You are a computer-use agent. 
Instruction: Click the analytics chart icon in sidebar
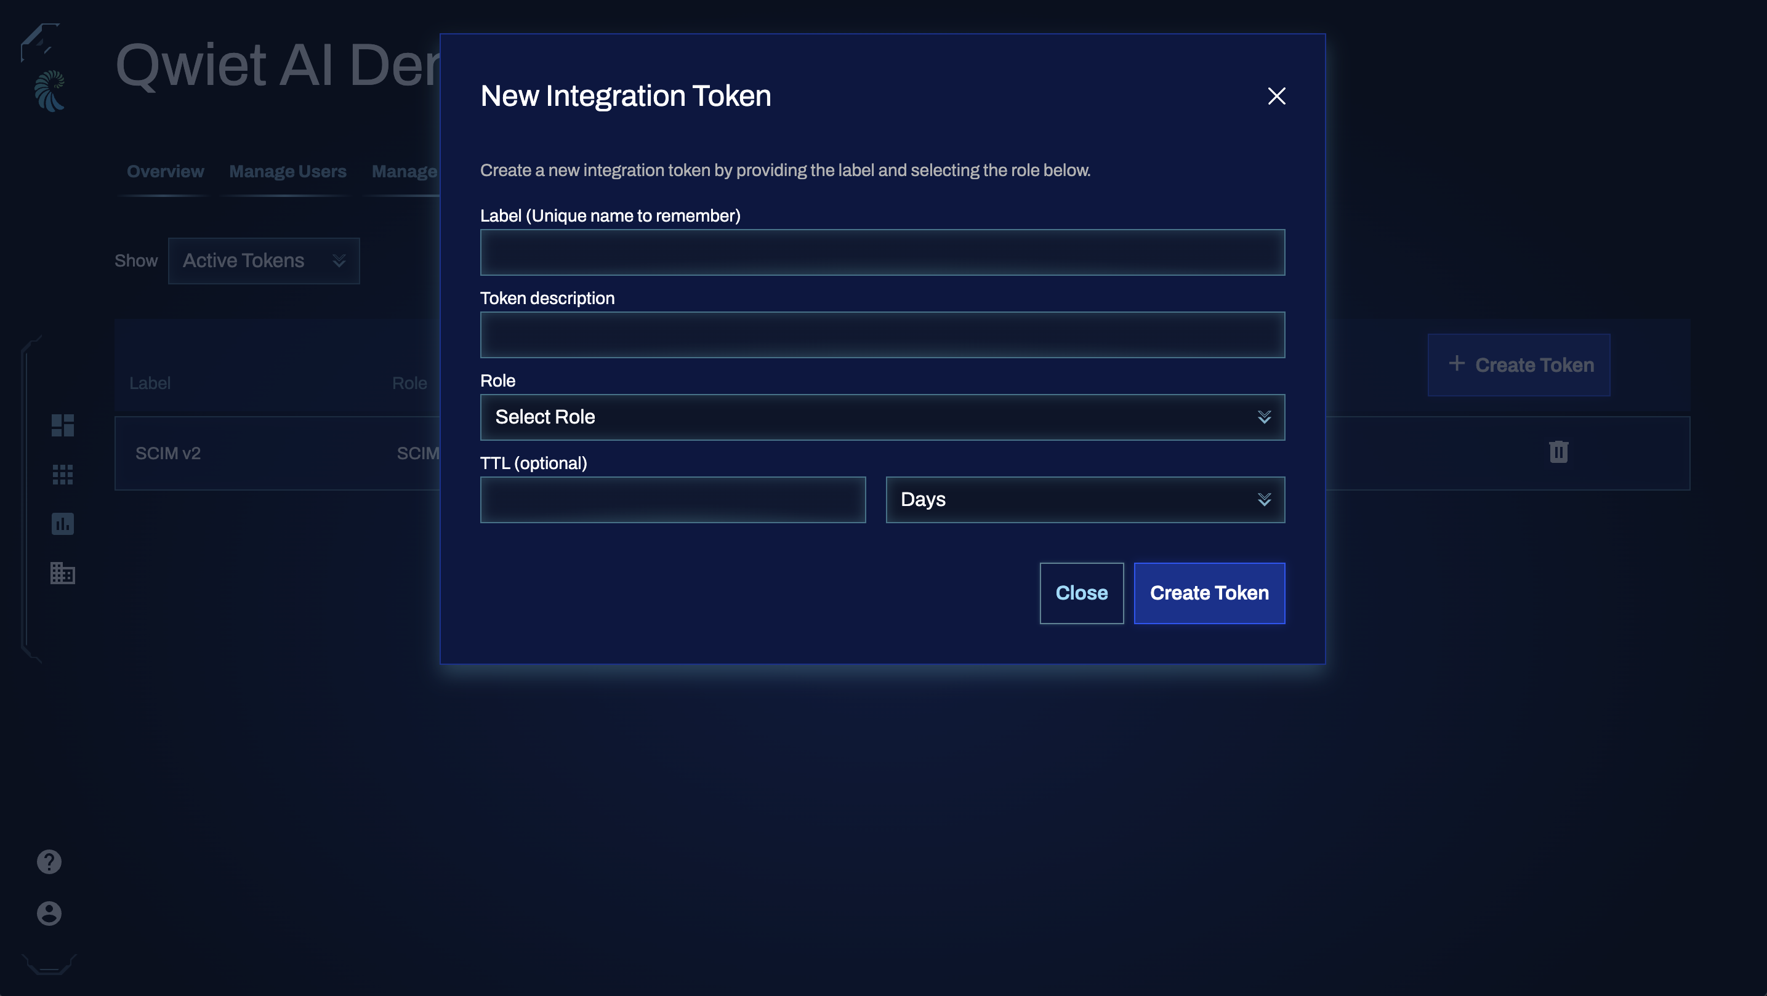(x=62, y=524)
